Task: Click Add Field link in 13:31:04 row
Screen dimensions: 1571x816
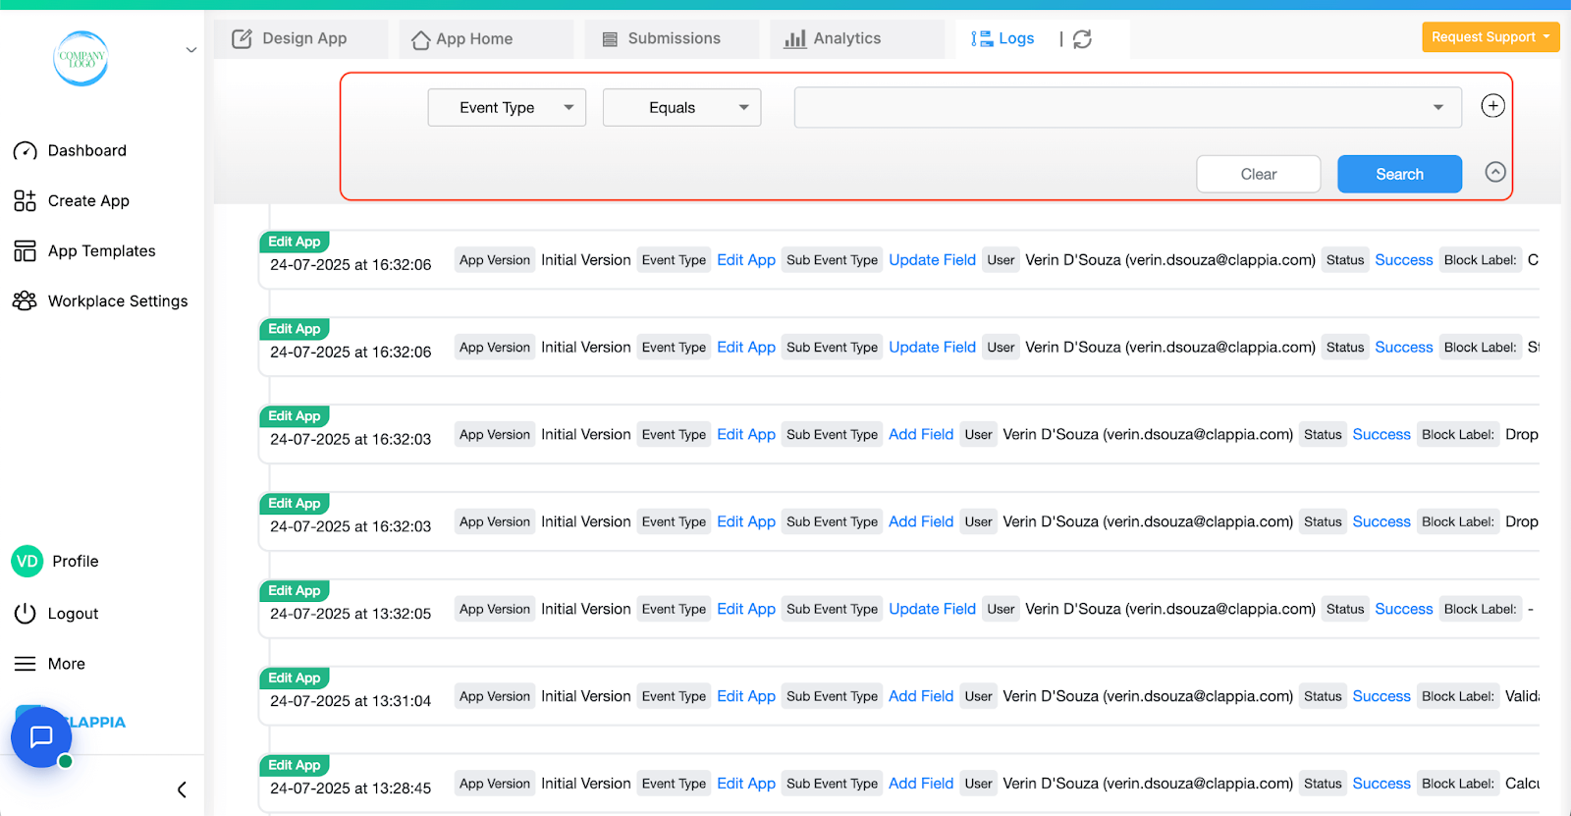Action: (x=921, y=696)
